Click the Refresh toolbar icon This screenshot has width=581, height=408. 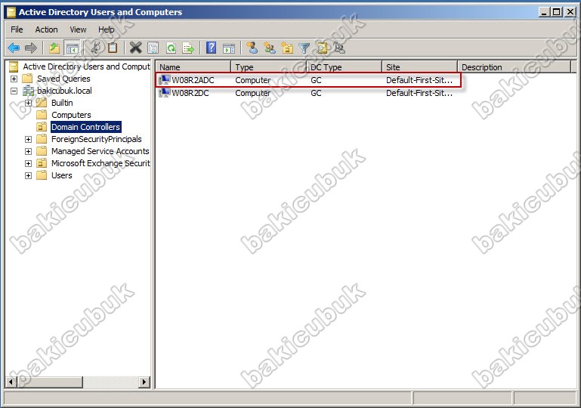point(171,48)
